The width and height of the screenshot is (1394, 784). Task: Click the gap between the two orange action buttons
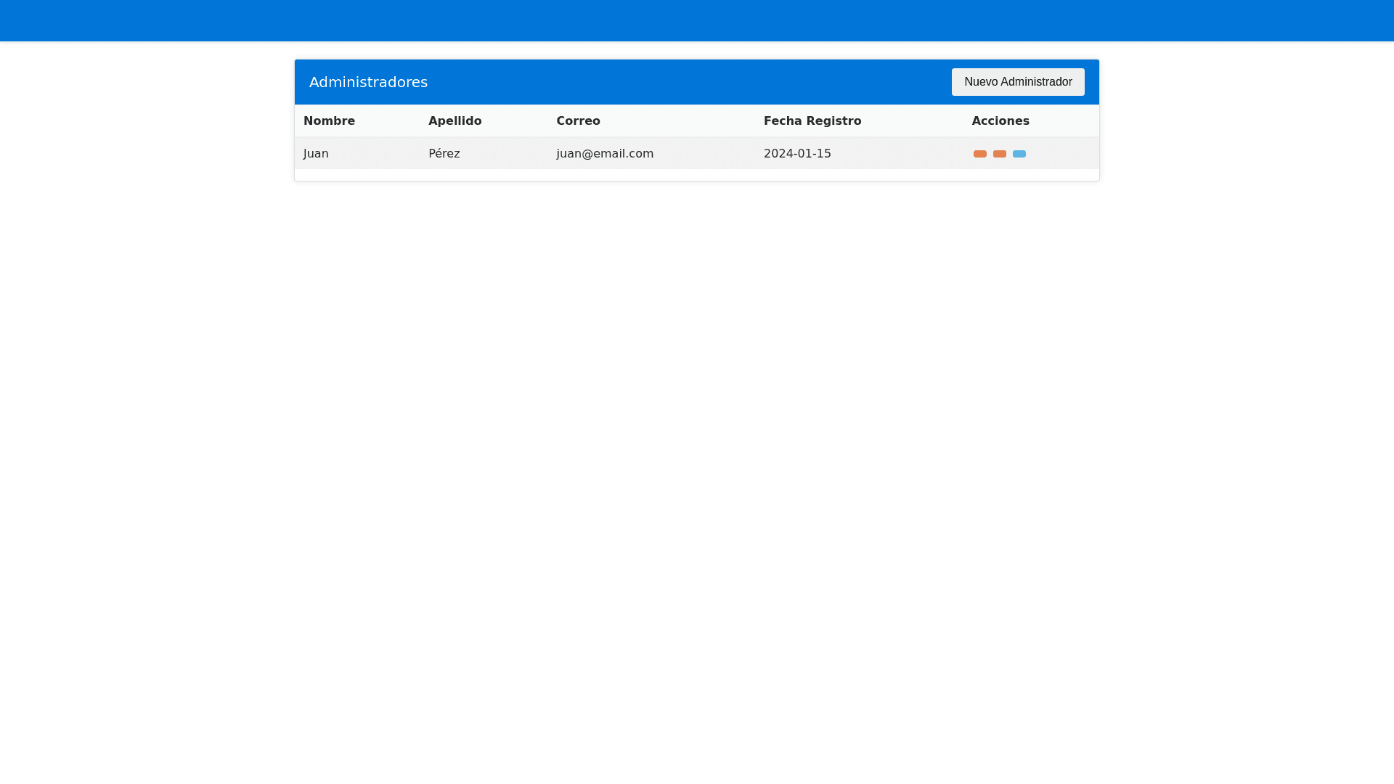coord(990,154)
